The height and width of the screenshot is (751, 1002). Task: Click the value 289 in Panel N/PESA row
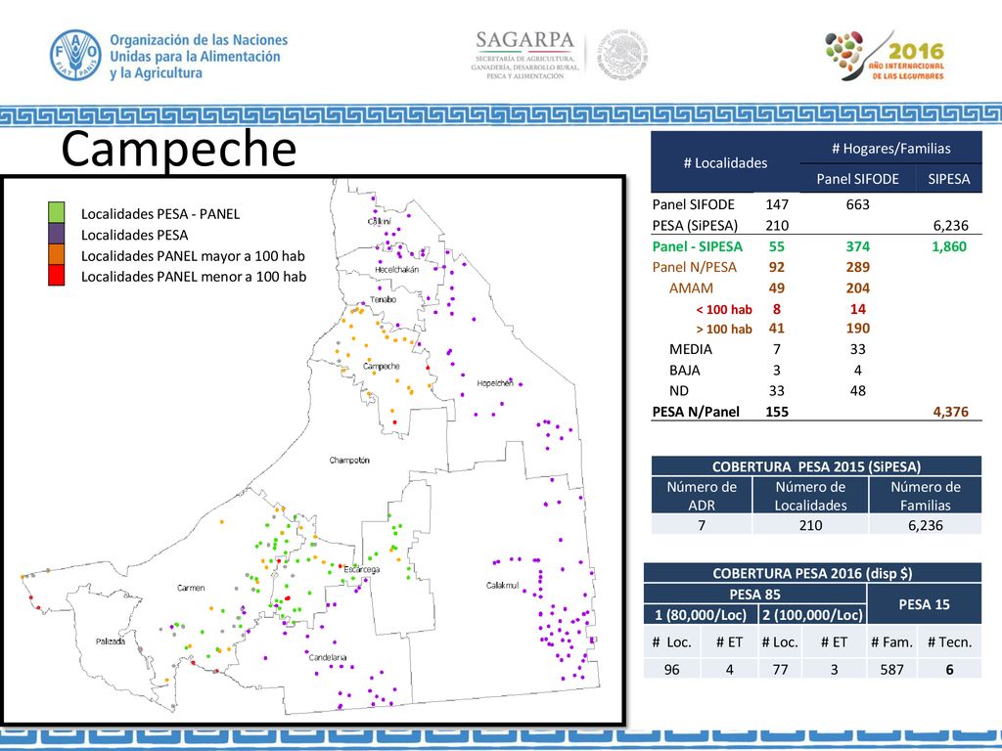(857, 267)
